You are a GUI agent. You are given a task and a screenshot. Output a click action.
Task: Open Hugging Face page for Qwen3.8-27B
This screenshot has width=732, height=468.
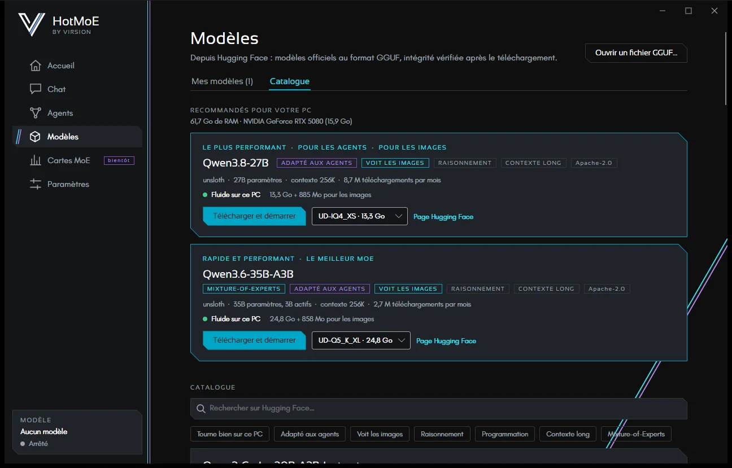tap(443, 217)
